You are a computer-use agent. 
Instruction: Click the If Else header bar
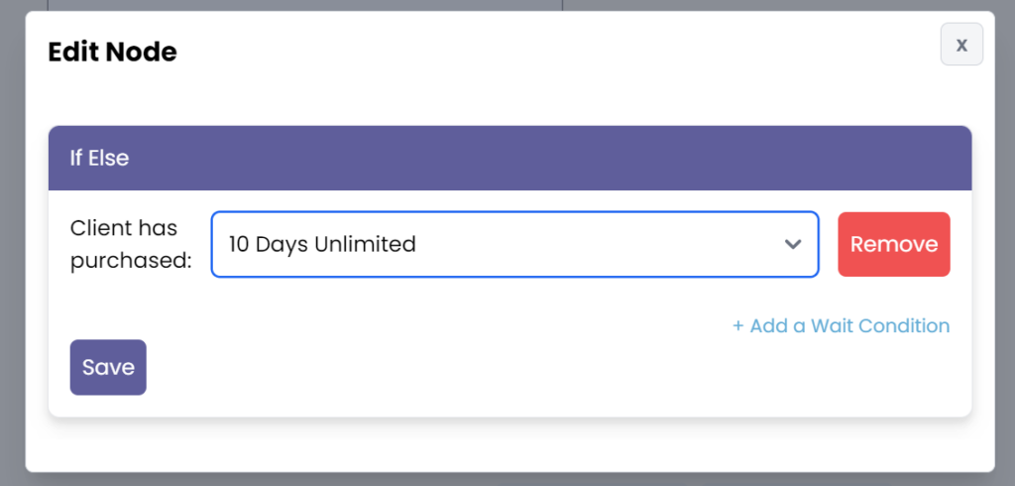pos(509,158)
